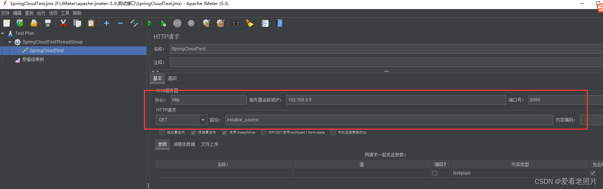Save the test plan with floppy icon
Image resolution: width=603 pixels, height=189 pixels.
coord(48,23)
